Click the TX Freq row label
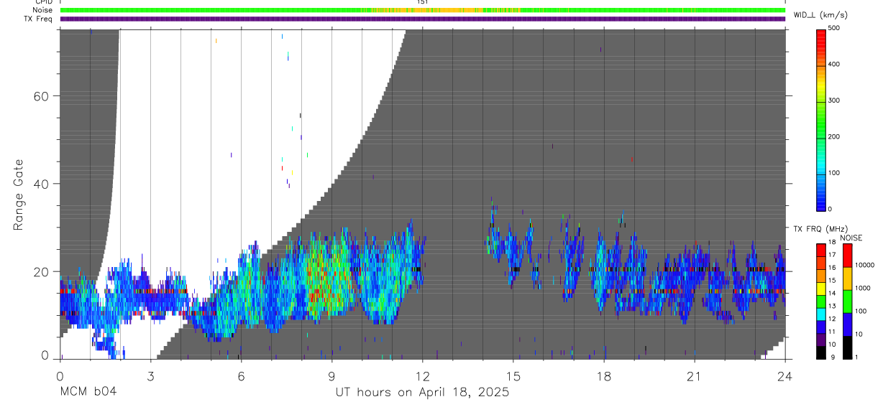 tap(39, 19)
